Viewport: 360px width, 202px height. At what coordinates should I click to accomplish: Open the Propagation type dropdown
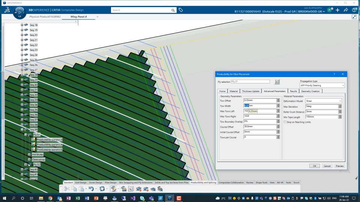pyautogui.click(x=322, y=85)
